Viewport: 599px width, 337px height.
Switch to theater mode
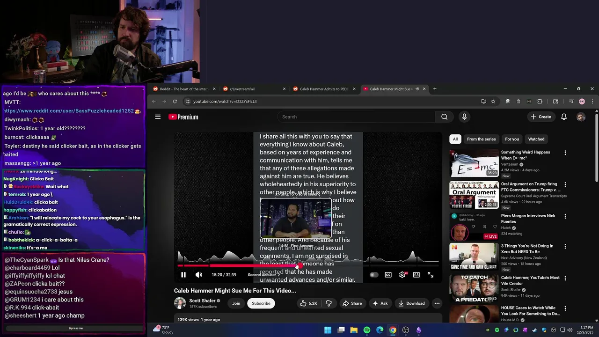pos(416,275)
